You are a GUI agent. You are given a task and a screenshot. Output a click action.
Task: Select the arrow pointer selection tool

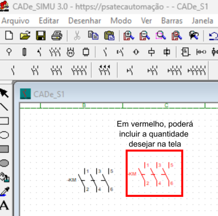(x=4, y=93)
